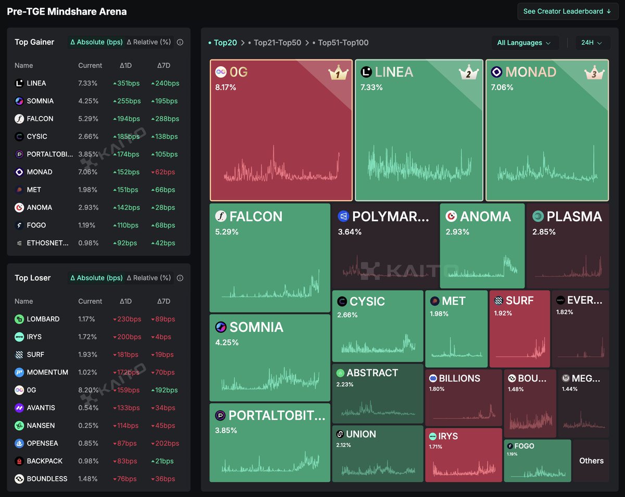
Task: Click the MOMENTUM logo in Top Loser list
Action: (19, 372)
